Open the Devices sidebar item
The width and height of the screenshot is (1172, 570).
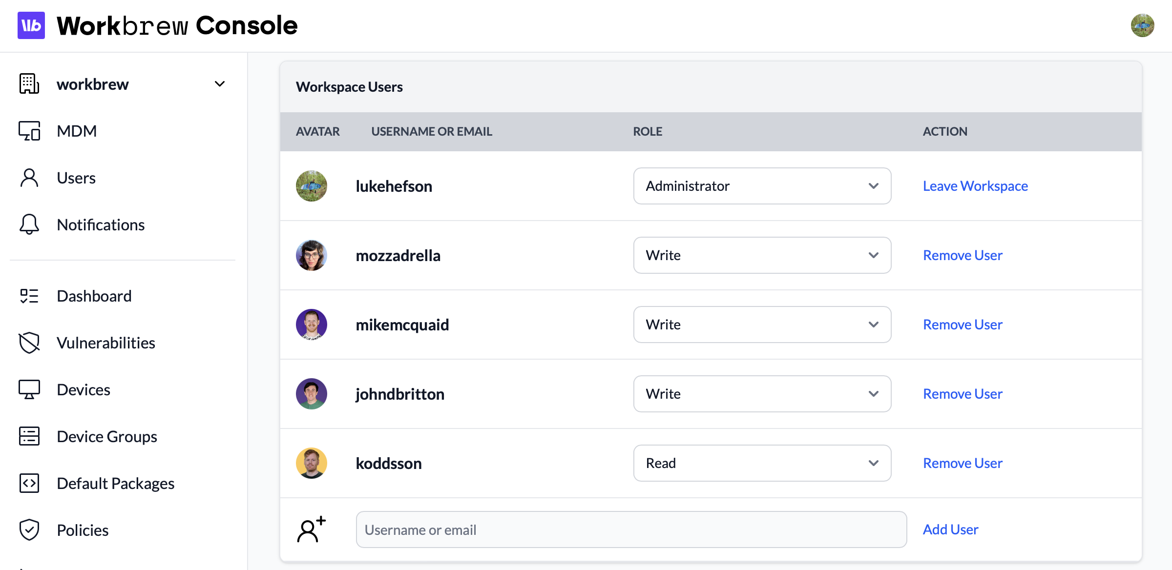(83, 389)
